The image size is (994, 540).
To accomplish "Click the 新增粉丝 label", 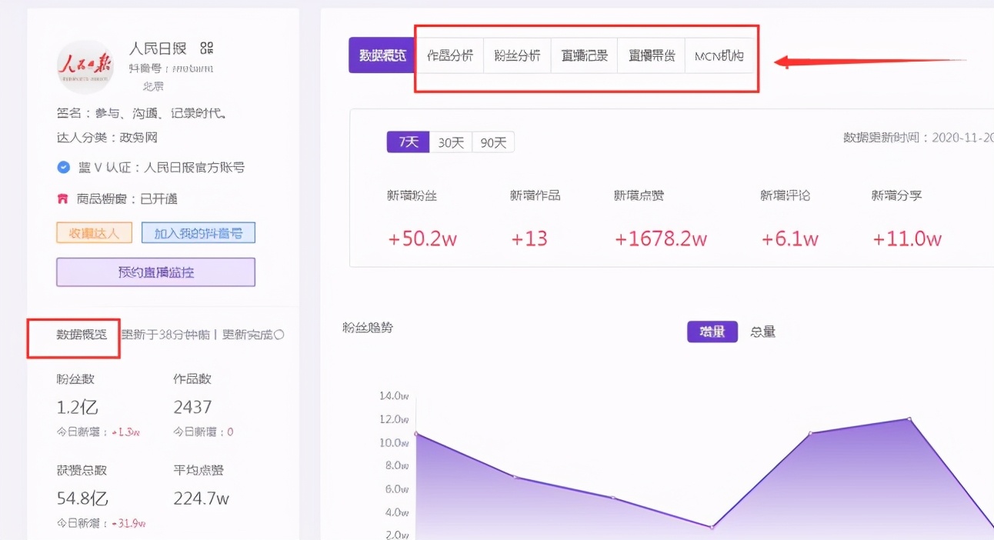I will point(412,195).
